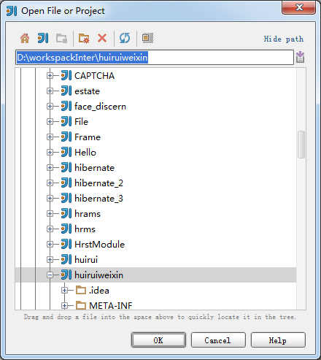Create a new folder via toolbar icon

pyautogui.click(x=84, y=38)
